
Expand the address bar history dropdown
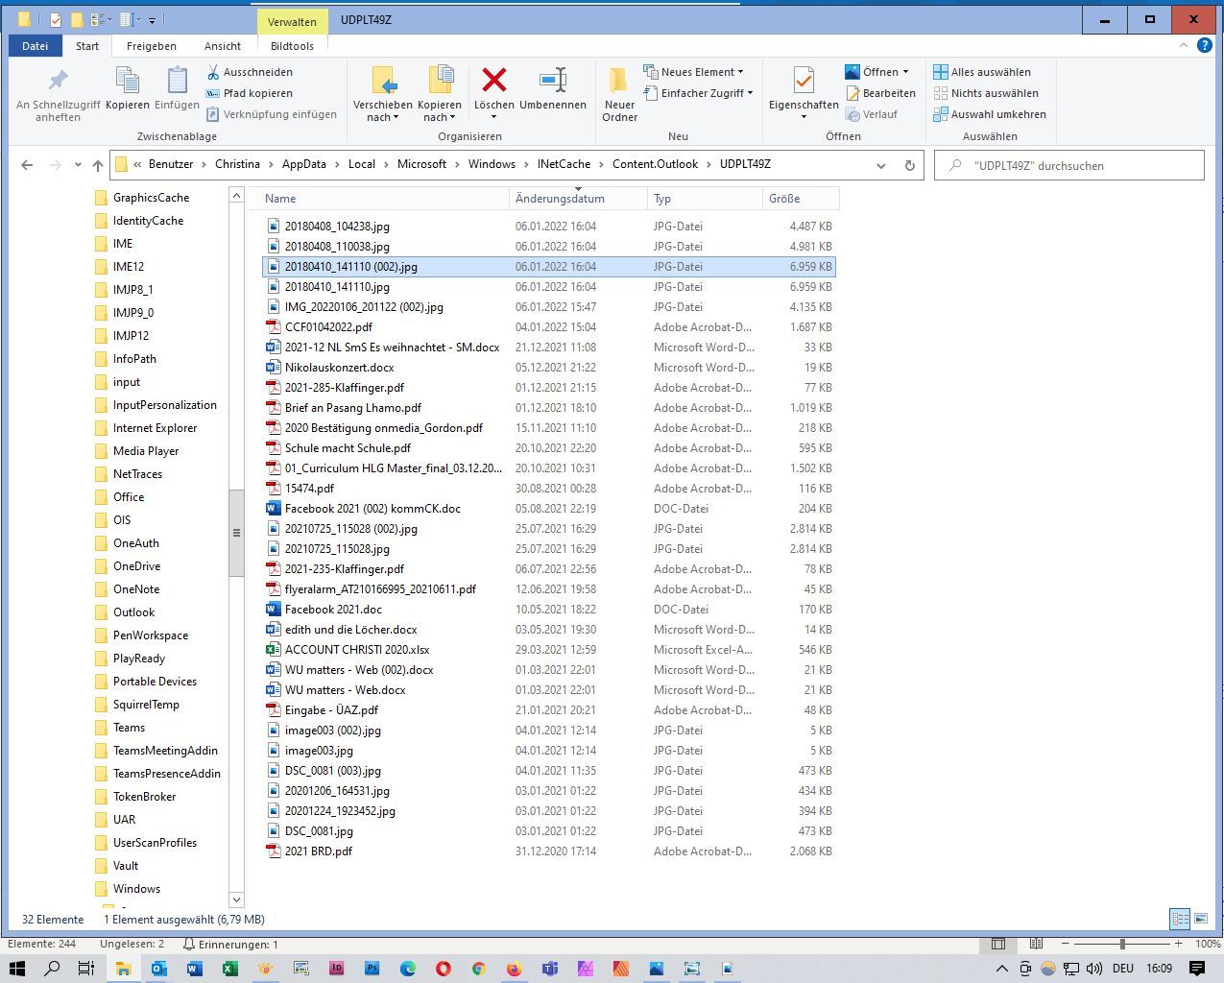pyautogui.click(x=880, y=165)
